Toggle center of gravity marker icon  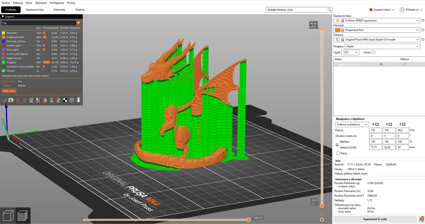point(65,100)
